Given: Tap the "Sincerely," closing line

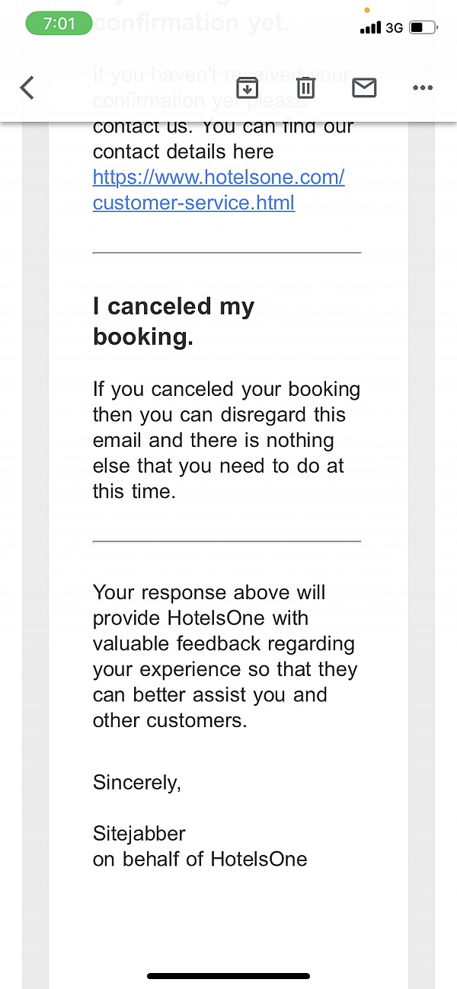Looking at the screenshot, I should 137,782.
